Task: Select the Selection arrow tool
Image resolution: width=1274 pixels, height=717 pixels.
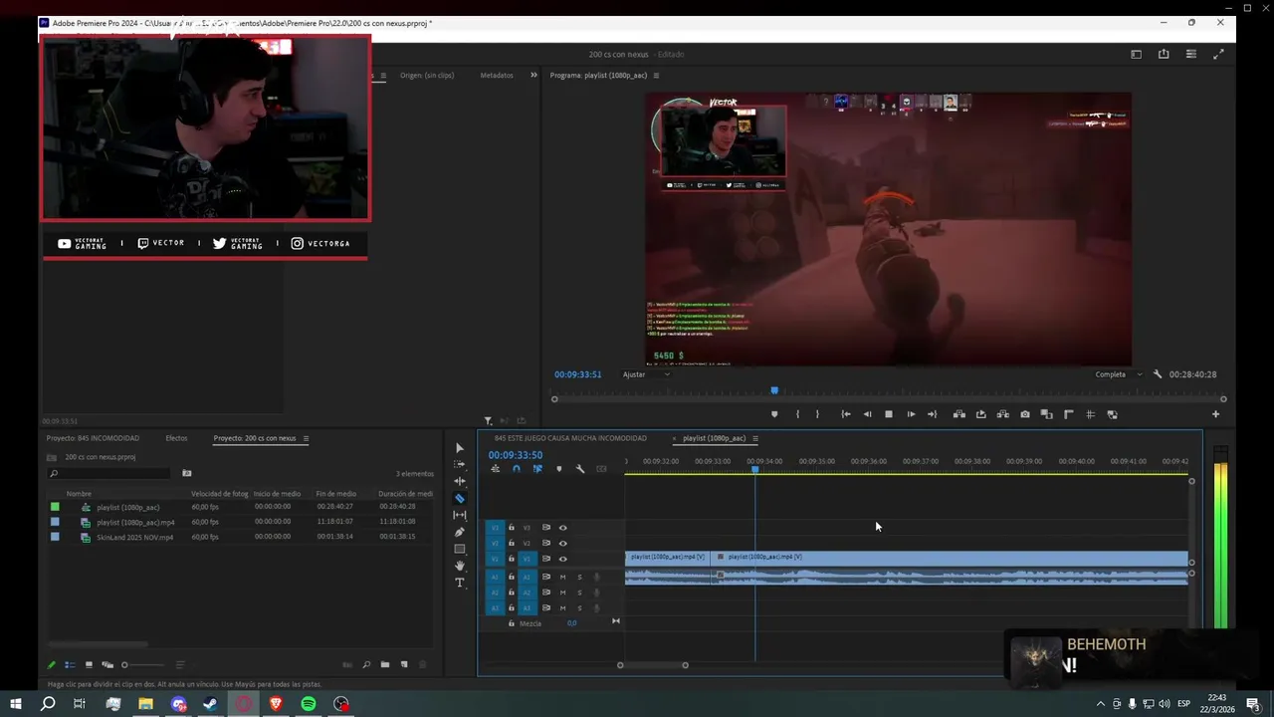Action: point(459,448)
